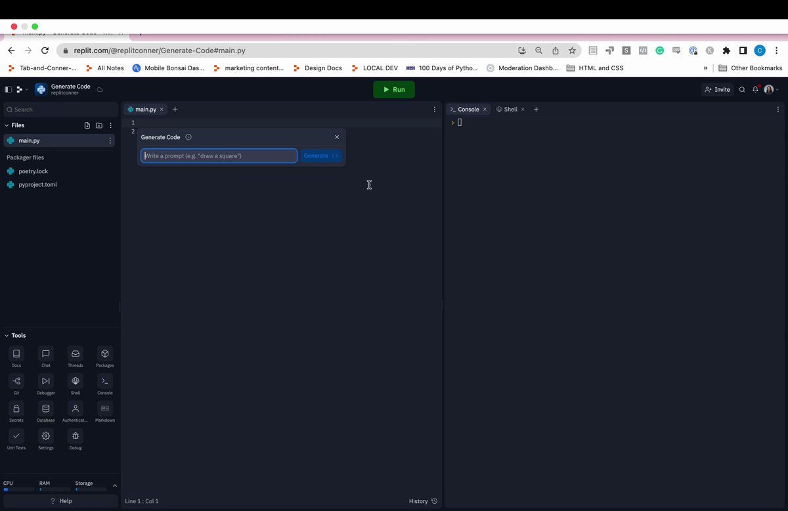788x511 pixels.
Task: Click the new file icon in Files
Action: click(87, 125)
